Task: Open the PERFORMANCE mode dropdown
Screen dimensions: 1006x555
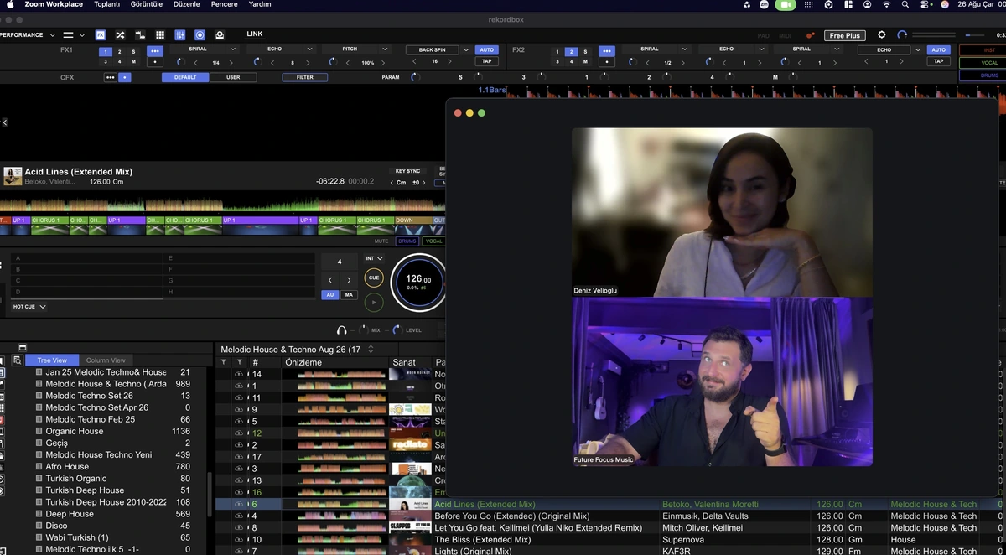Action: coord(27,35)
